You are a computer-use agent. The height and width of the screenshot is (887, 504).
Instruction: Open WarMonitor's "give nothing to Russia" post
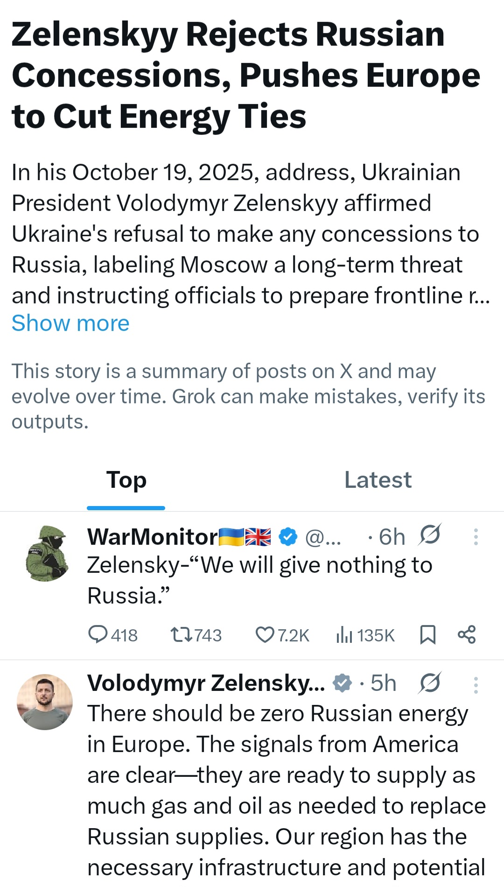point(259,580)
